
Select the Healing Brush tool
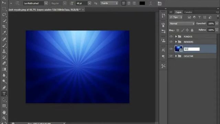(x=4, y=39)
